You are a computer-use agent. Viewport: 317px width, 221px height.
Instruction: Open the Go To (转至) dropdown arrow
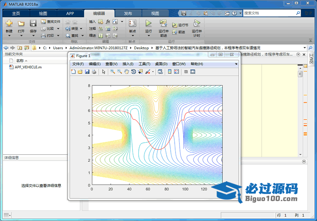click(81, 29)
